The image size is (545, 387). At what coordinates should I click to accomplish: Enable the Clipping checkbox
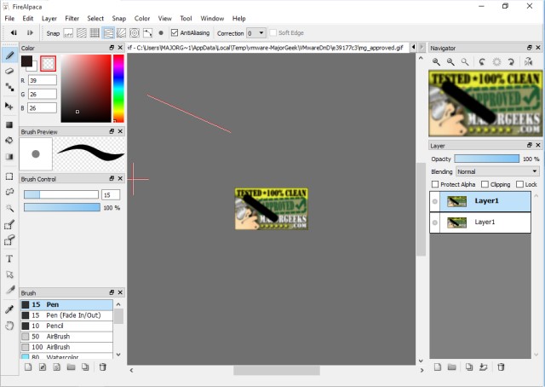[x=485, y=184]
